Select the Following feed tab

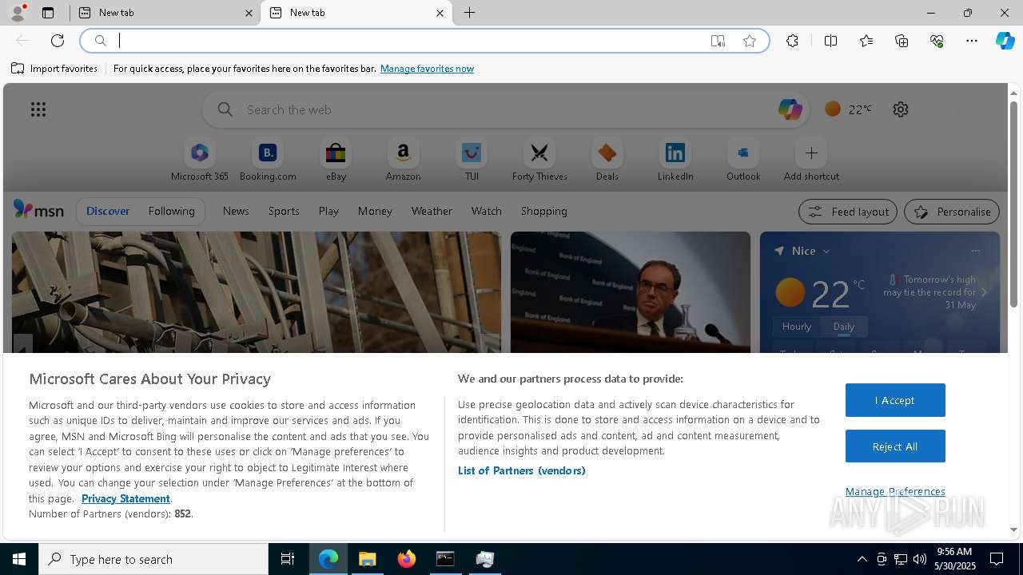pyautogui.click(x=171, y=211)
